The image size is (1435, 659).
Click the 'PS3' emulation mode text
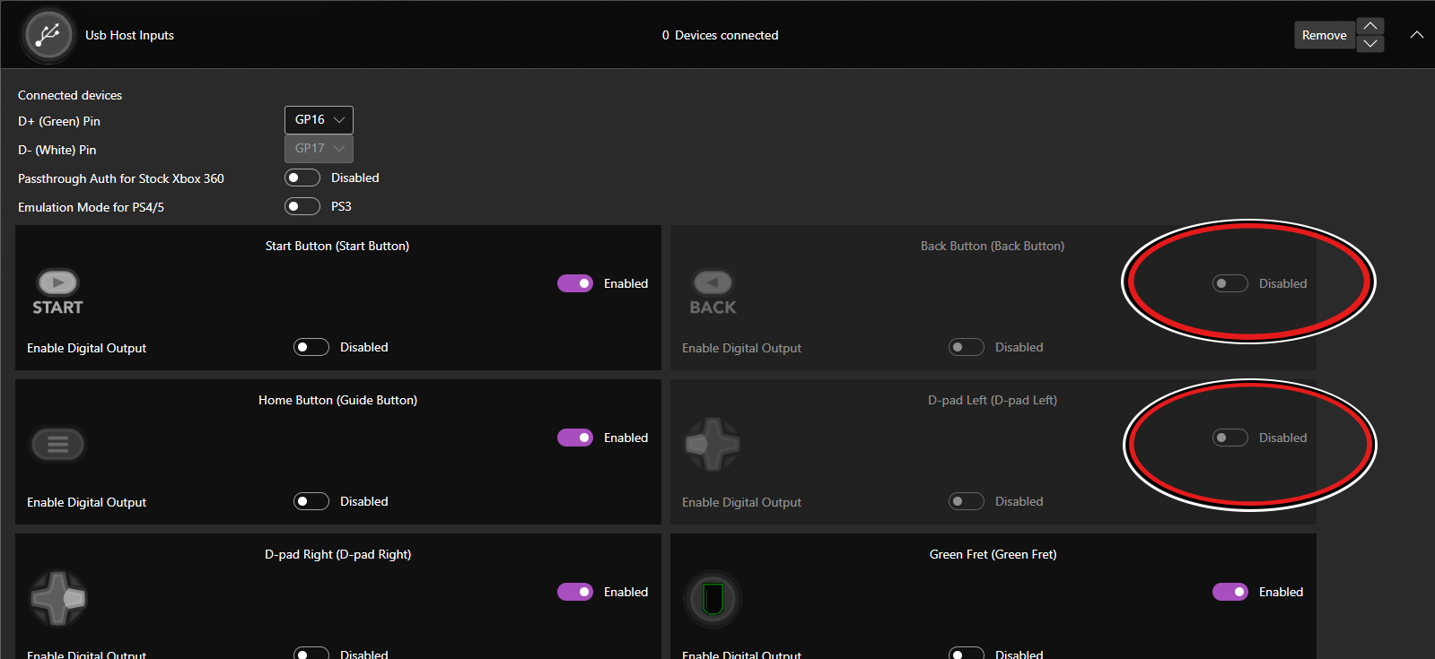(341, 206)
